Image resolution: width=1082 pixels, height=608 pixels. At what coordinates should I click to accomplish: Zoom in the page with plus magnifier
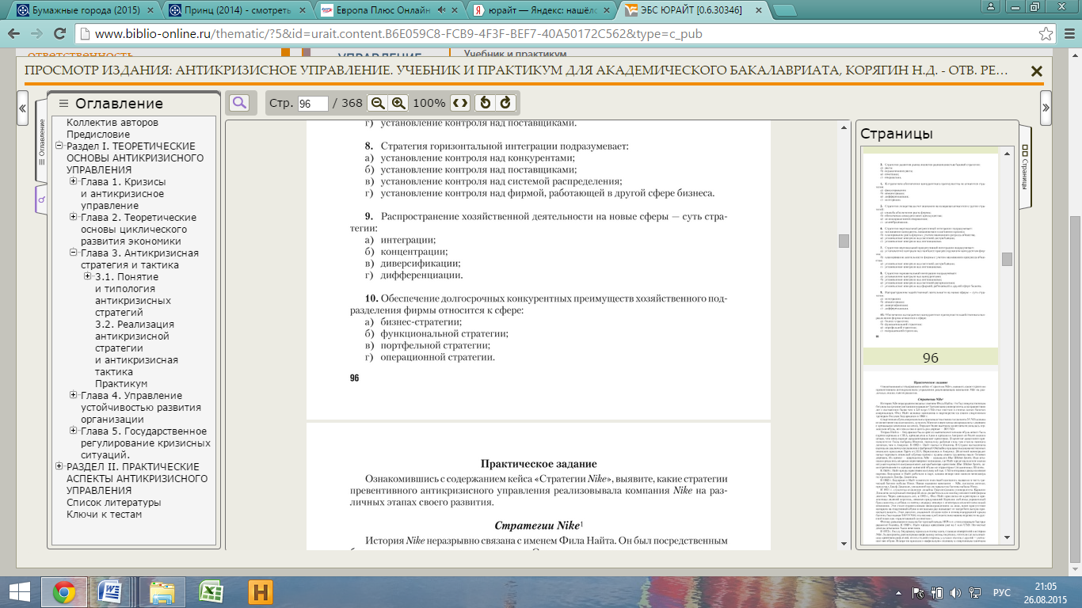click(x=398, y=103)
